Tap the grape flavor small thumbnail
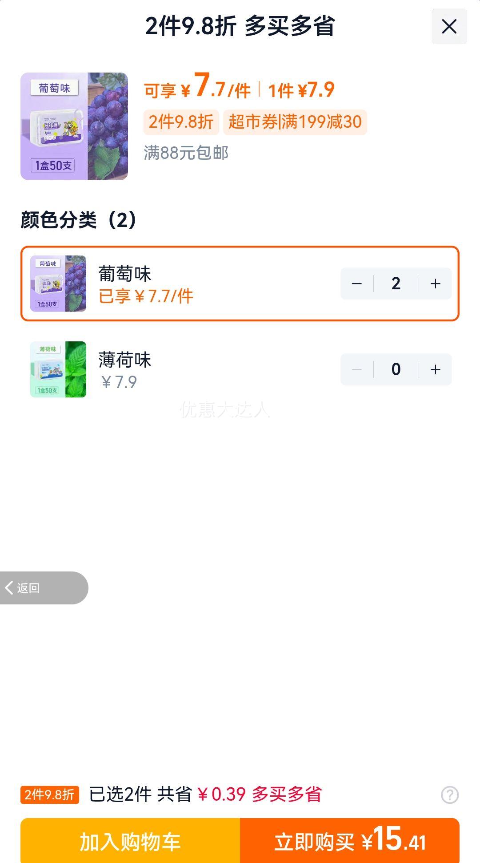480x863 pixels. point(58,284)
